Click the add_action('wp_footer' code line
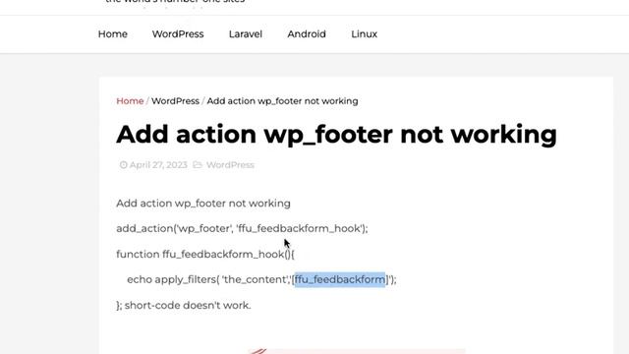This screenshot has height=354, width=629. (242, 229)
